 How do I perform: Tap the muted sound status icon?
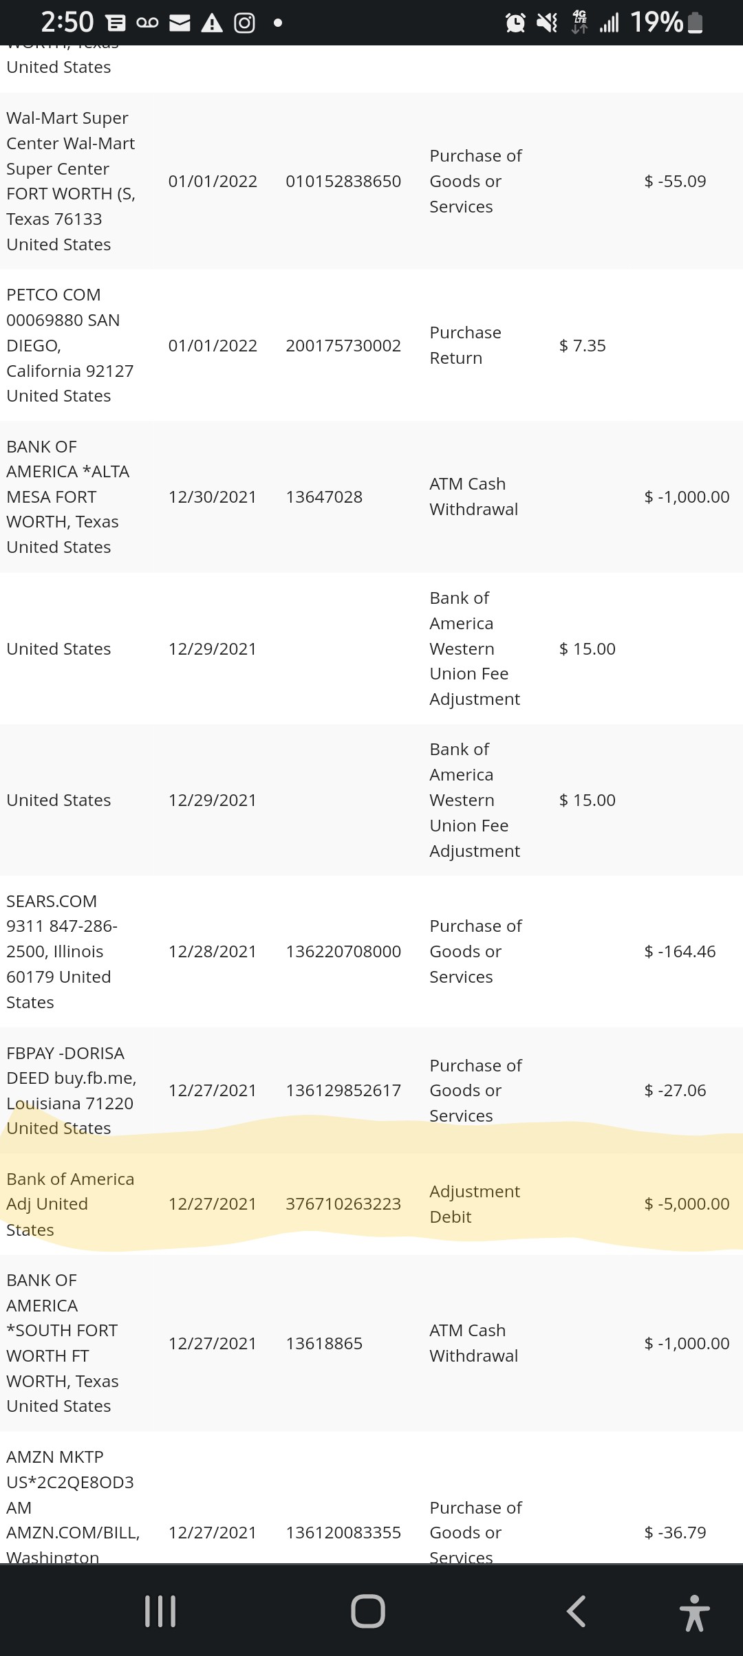point(547,22)
